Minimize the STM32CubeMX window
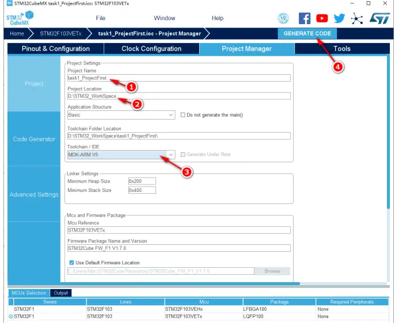The image size is (395, 323). (352, 3)
